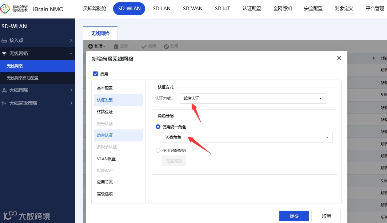Viewport: 387px width, 223px height.
Task: Go to VLAN设置 dialog section
Action: click(x=119, y=159)
